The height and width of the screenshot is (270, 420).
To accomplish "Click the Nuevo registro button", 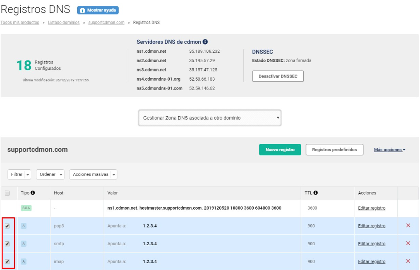I will 280,150.
